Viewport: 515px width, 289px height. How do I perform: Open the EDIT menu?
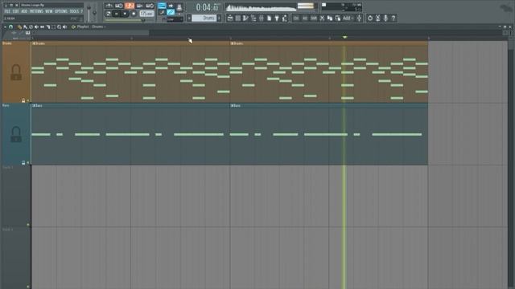(x=16, y=11)
